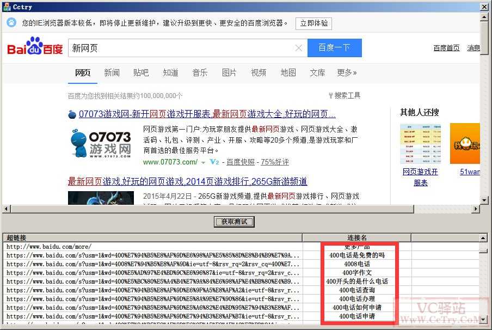Open 百度快照 cached link
The height and width of the screenshot is (330, 492).
click(241, 162)
